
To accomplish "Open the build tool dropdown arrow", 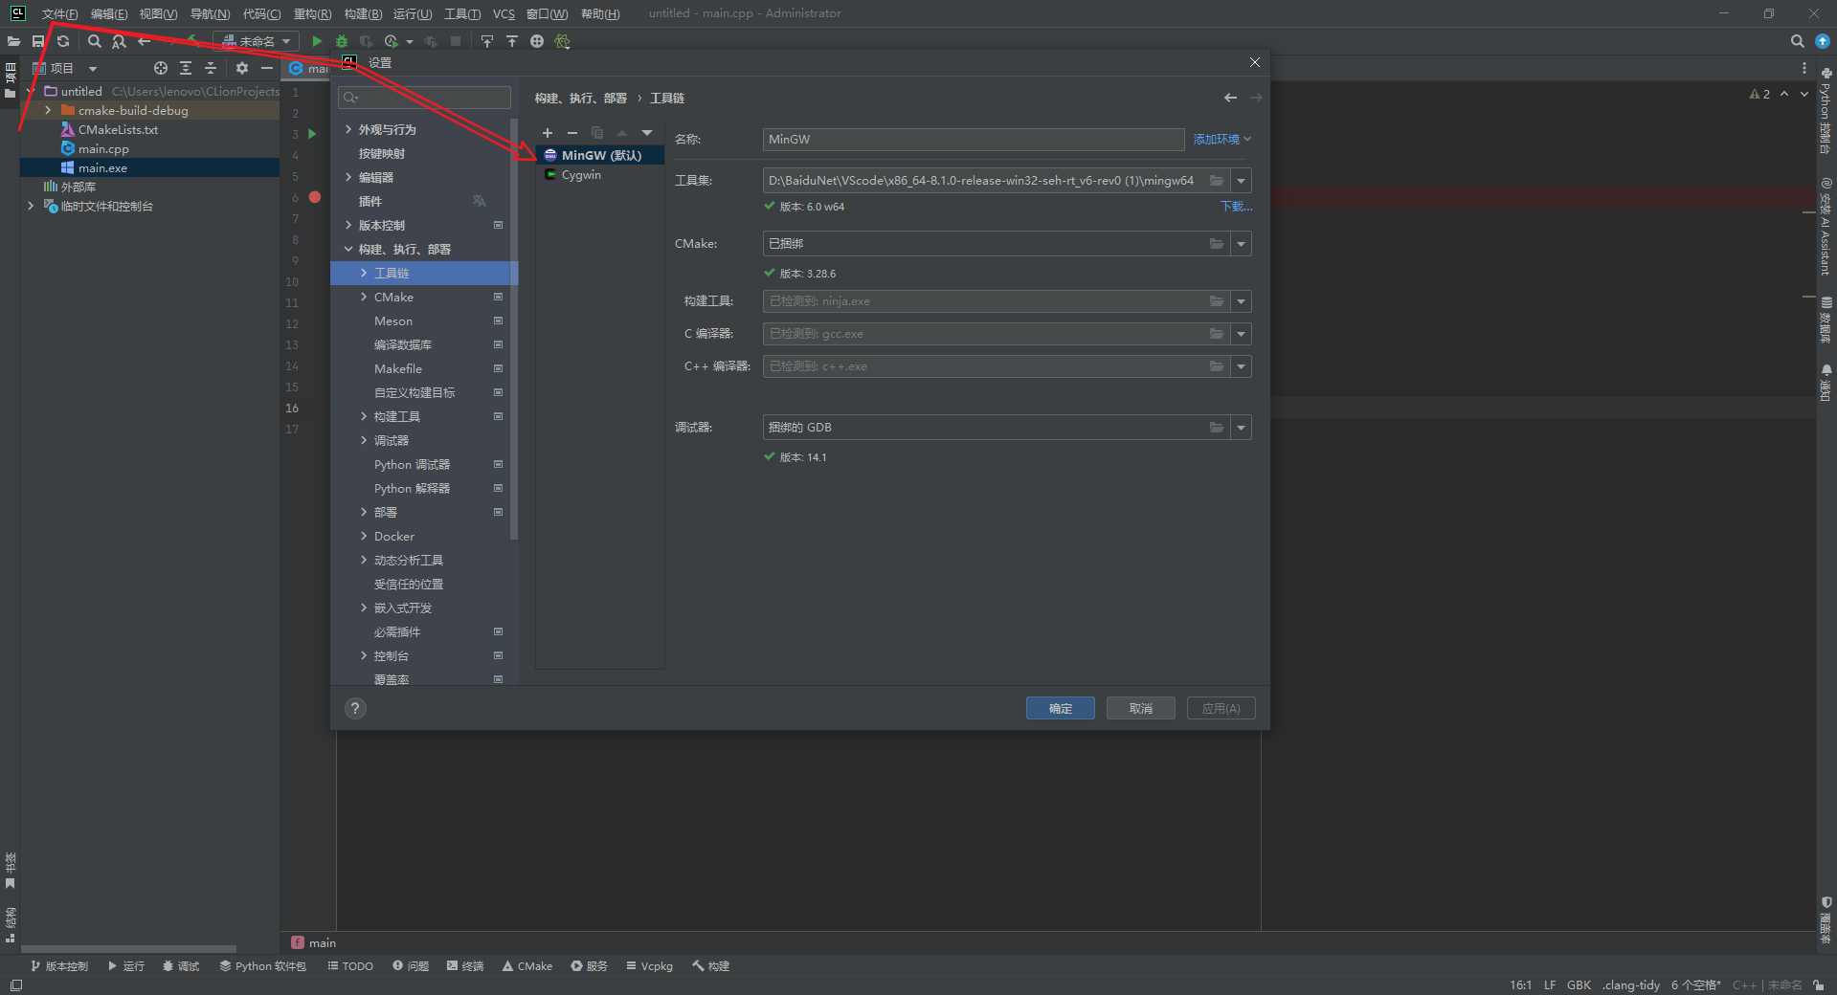I will point(1242,301).
